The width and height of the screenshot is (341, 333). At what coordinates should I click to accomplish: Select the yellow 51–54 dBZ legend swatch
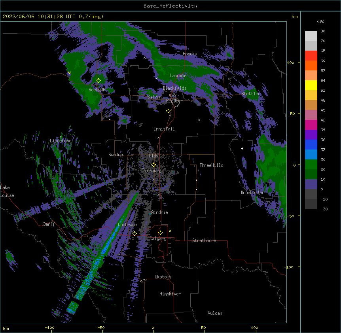pyautogui.click(x=311, y=85)
